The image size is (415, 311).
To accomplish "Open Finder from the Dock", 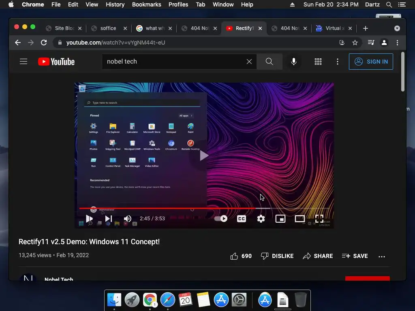I will click(114, 300).
